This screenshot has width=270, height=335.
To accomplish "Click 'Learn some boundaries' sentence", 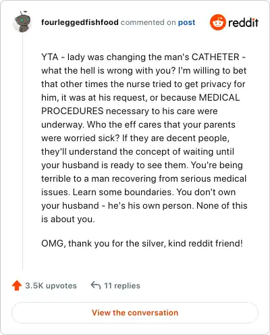I will point(124,192).
